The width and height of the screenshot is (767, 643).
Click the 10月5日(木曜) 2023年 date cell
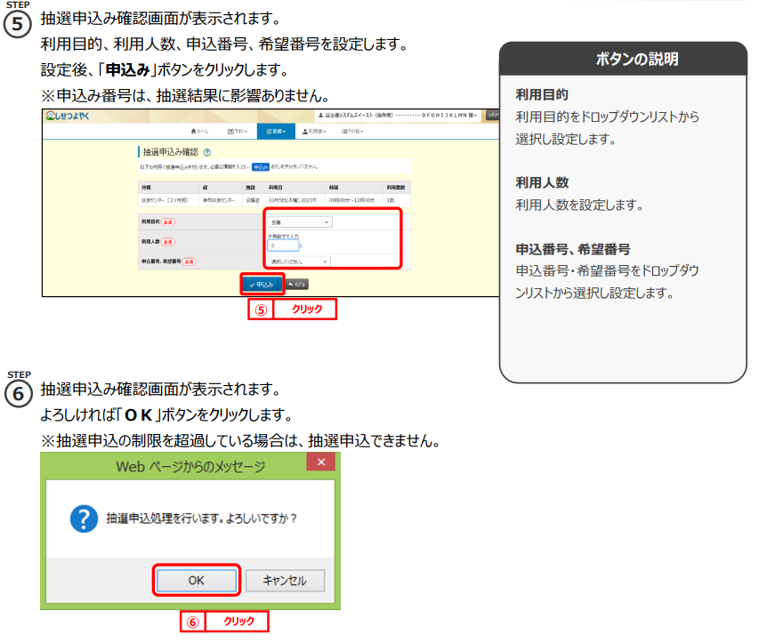click(x=293, y=200)
